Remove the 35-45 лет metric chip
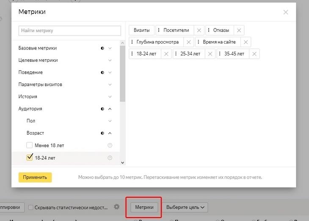The height and width of the screenshot is (221, 309). pos(254,54)
